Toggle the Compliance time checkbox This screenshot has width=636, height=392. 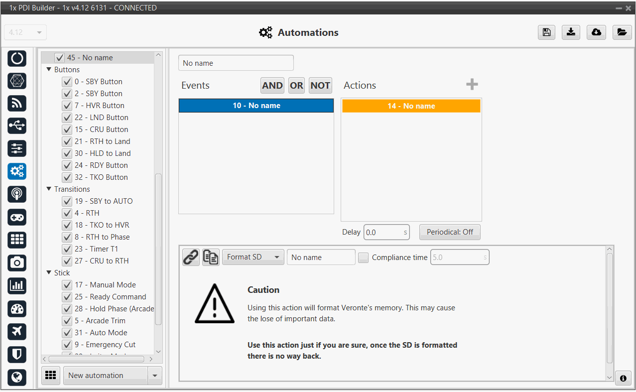click(364, 258)
